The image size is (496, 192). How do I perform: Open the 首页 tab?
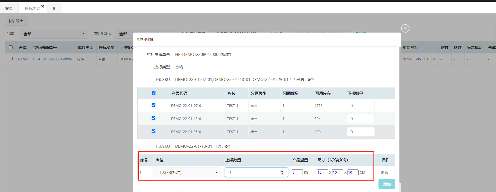click(9, 8)
